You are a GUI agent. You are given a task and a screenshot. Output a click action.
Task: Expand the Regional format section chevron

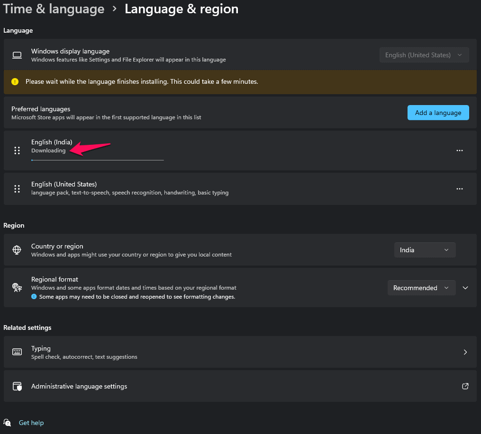[x=465, y=288]
